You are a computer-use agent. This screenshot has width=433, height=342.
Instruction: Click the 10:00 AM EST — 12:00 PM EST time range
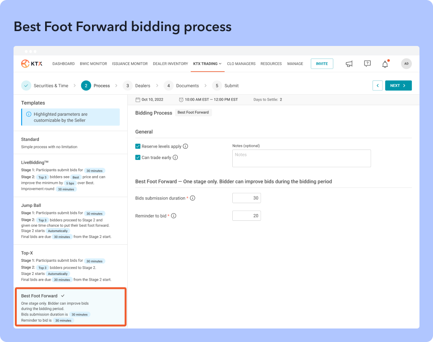[x=211, y=100]
